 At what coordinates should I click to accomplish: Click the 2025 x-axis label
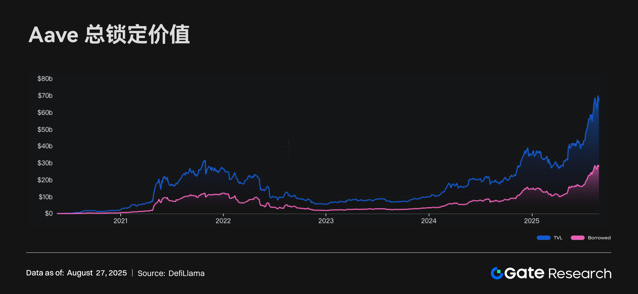pos(532,221)
